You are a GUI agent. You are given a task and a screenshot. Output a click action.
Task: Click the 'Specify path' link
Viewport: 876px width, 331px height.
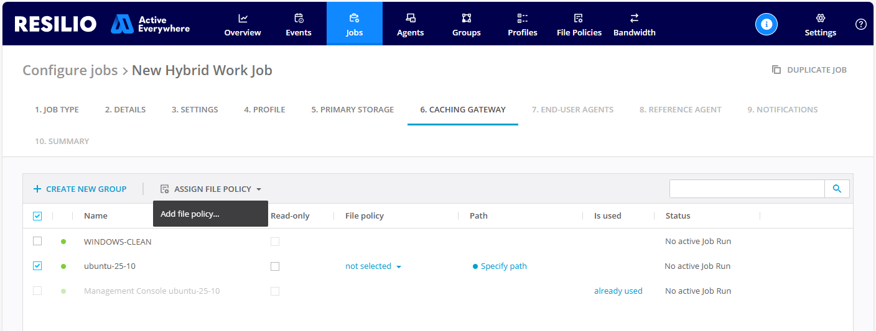[503, 266]
